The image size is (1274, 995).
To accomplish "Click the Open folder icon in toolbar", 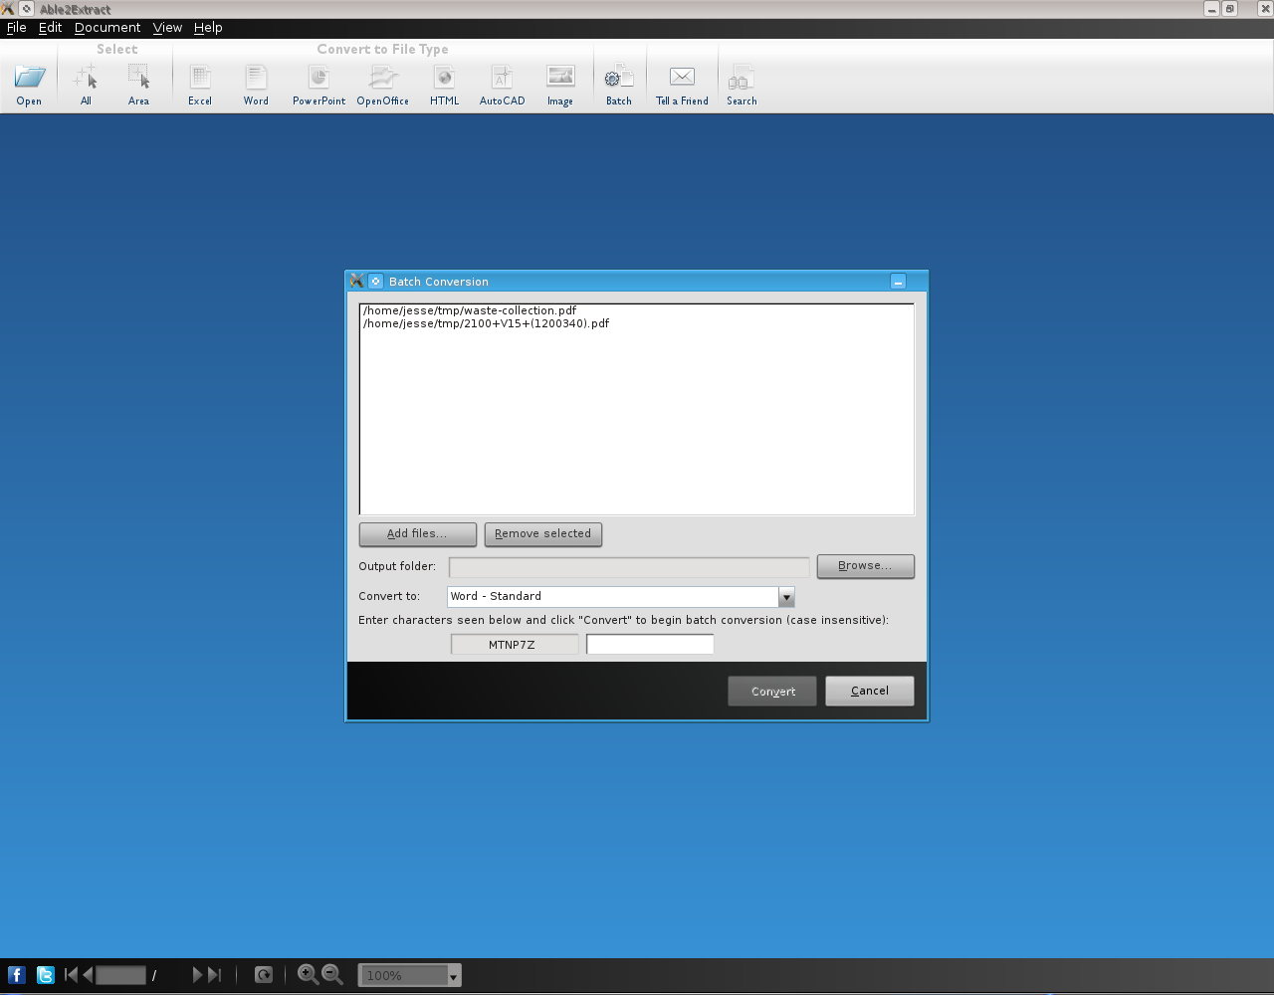I will 29,78.
